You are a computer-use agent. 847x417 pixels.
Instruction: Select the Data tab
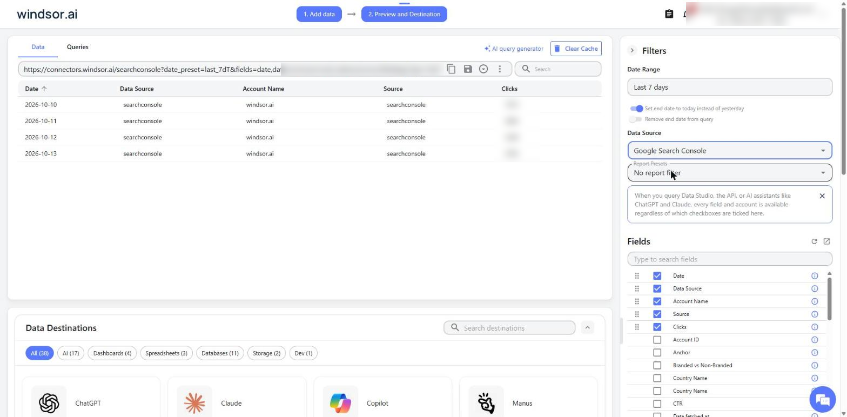[x=38, y=47]
